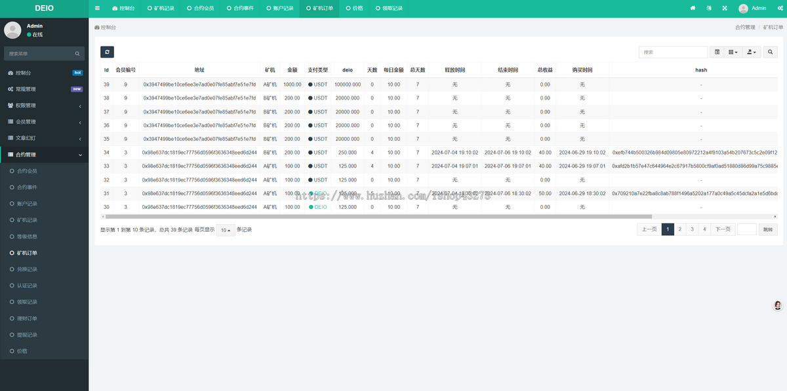Collapse the 合约管理 sidebar group
This screenshot has height=391, width=787.
(x=44, y=155)
